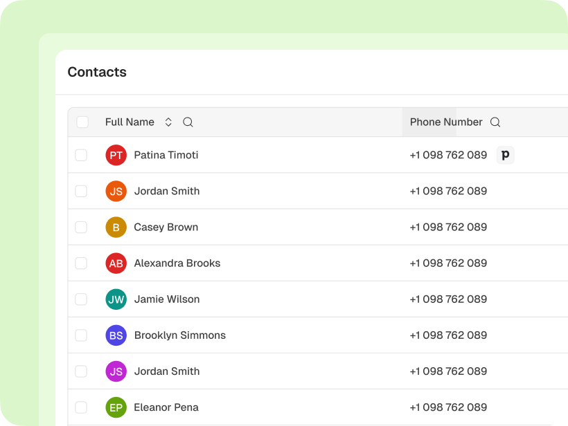Toggle the select-all checkbox in the header
Image resolution: width=568 pixels, height=426 pixels.
(x=82, y=122)
